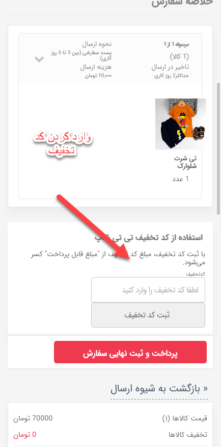Click the 1 عدد quantity text
Viewport: 221px width, 447px height.
pyautogui.click(x=180, y=179)
